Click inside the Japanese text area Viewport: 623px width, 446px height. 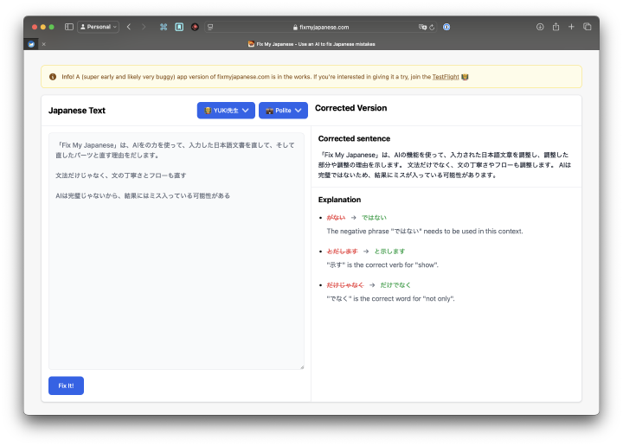pyautogui.click(x=177, y=252)
